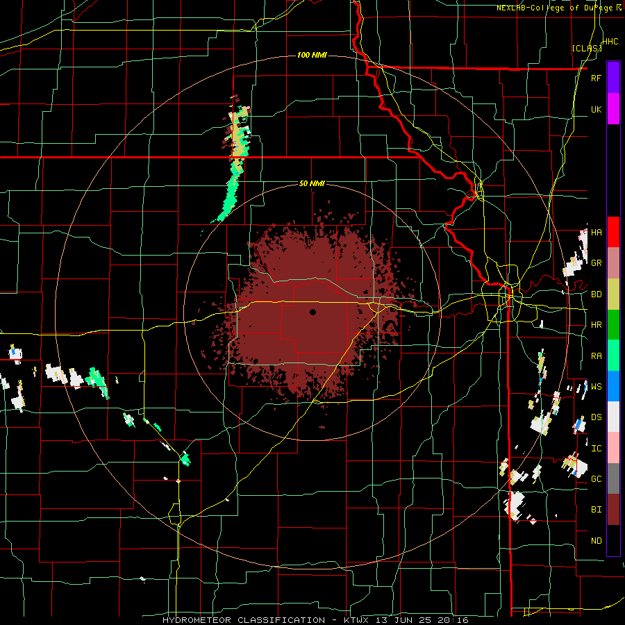Select the HR legend label
The height and width of the screenshot is (625, 625).
(596, 325)
